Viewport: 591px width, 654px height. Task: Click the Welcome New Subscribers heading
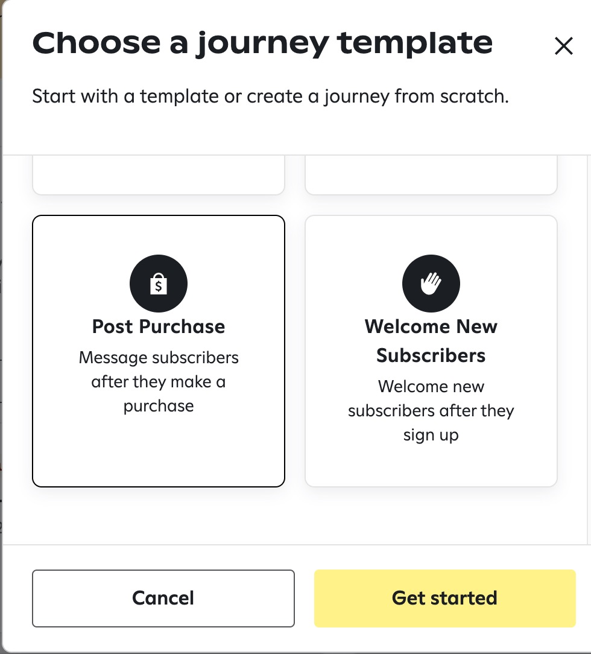point(431,341)
